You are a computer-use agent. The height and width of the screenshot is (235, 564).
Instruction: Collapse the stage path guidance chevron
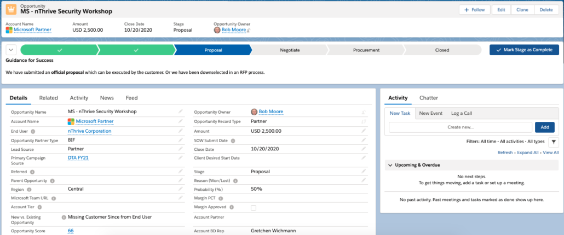11,50
